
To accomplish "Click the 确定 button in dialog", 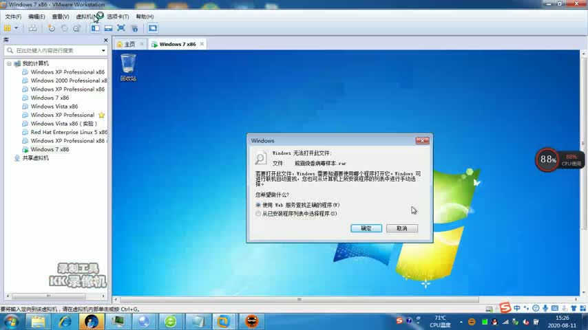I will click(x=366, y=228).
